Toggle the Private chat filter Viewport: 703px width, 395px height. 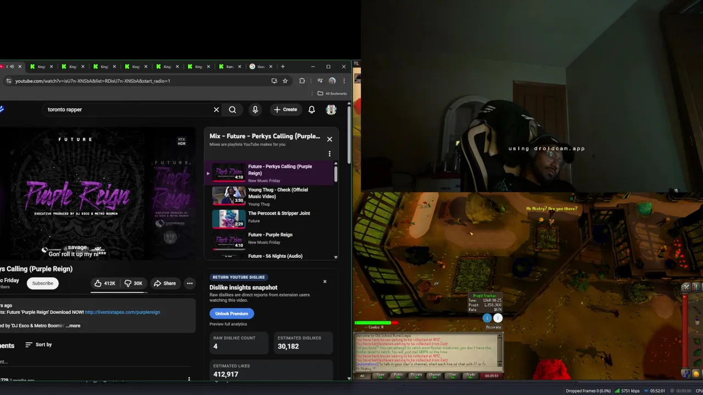tap(416, 376)
